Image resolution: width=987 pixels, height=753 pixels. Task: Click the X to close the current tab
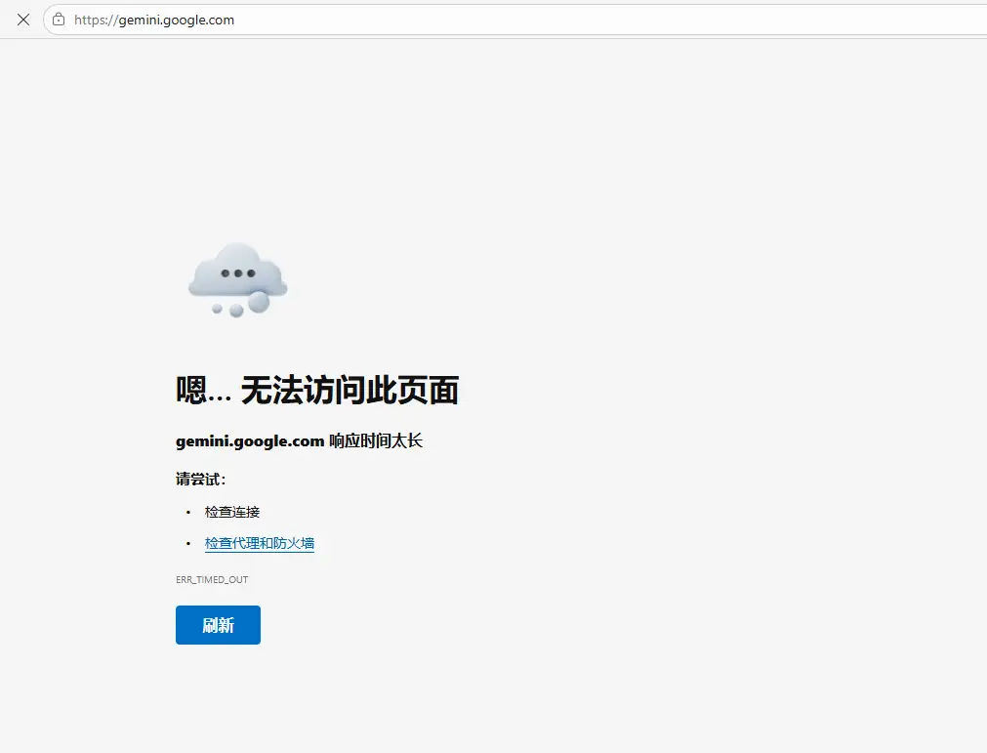pyautogui.click(x=23, y=19)
